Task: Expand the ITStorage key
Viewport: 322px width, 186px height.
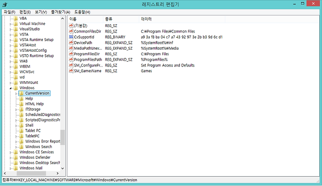Action: pos(16,110)
